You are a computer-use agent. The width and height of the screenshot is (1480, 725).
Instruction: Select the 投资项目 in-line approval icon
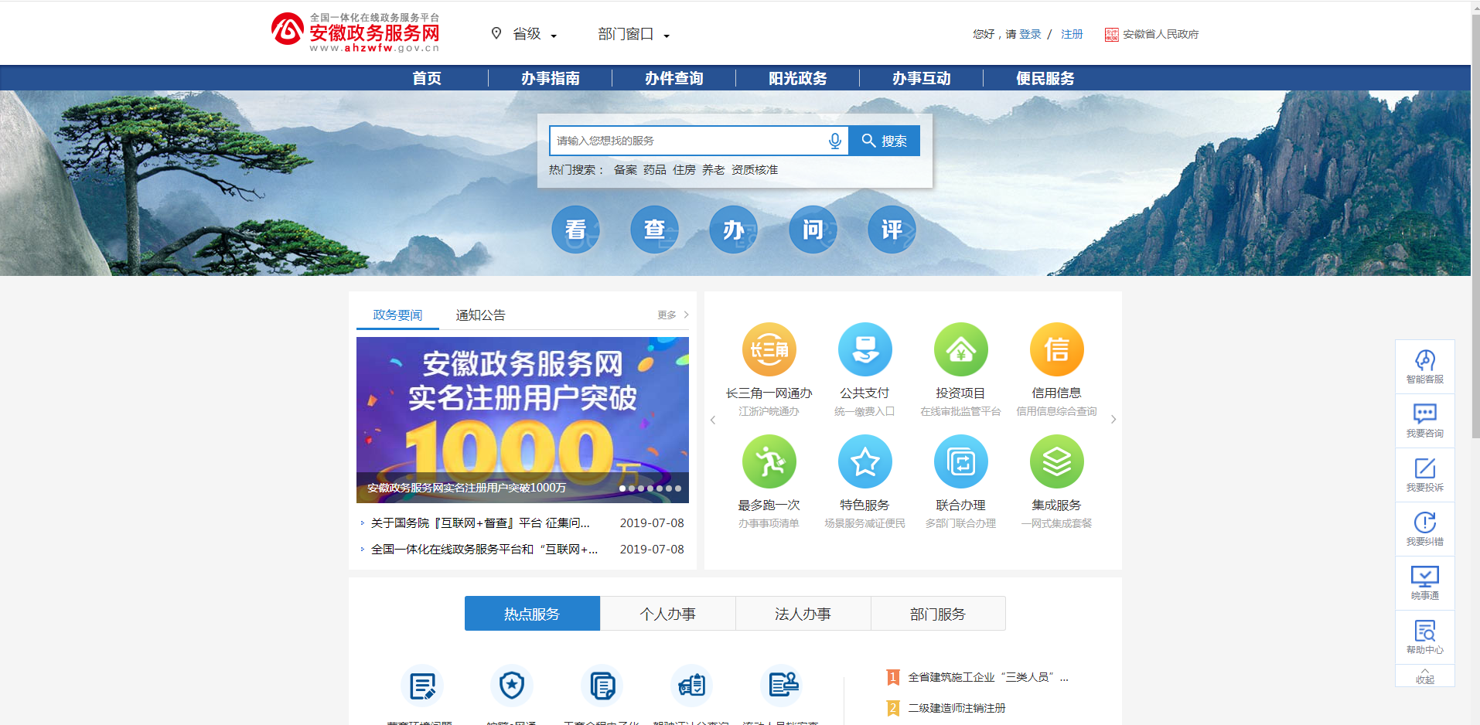coord(960,349)
